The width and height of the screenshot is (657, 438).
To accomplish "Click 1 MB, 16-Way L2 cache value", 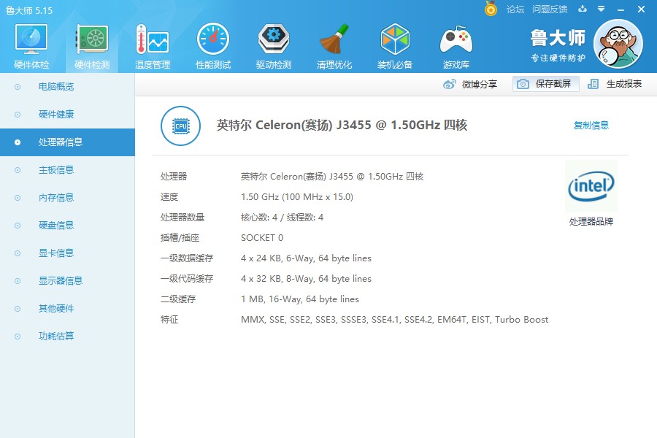I will (299, 299).
